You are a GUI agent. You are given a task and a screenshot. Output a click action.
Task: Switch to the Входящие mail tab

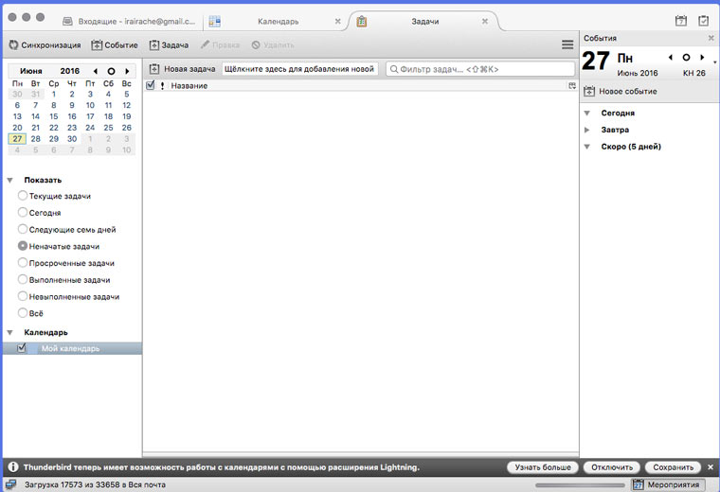[x=130, y=21]
